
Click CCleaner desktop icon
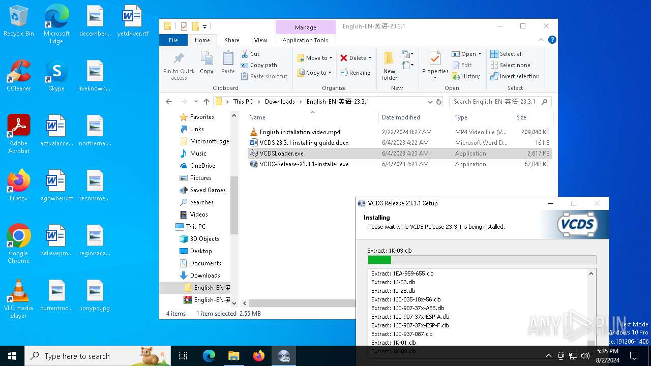coord(19,76)
